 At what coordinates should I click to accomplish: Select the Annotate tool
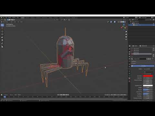click(x=2, y=43)
